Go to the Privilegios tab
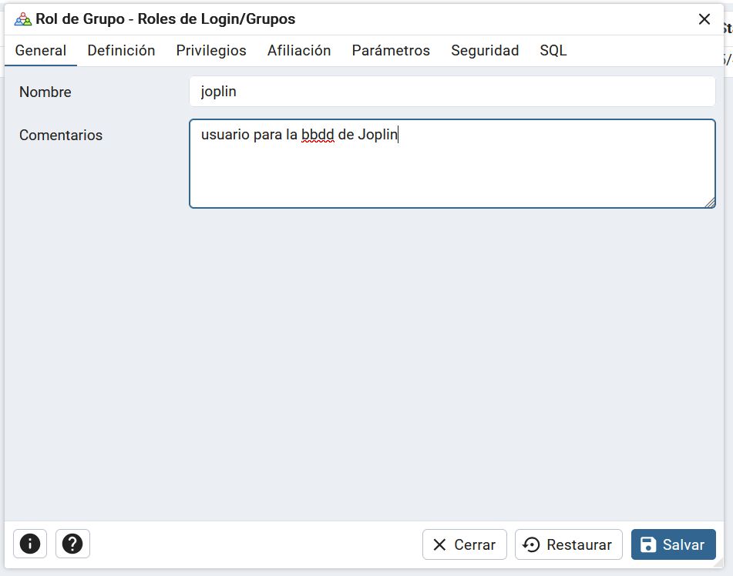This screenshot has height=576, width=733. point(211,51)
